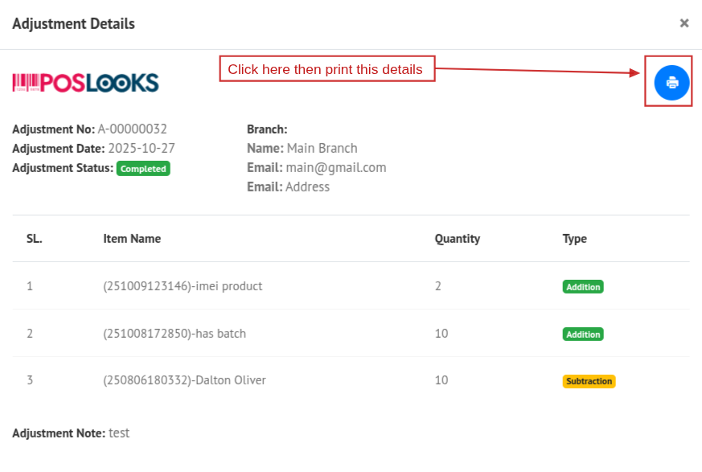702x472 pixels.
Task: Click the yellow Subtraction badge
Action: (589, 381)
